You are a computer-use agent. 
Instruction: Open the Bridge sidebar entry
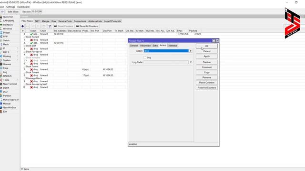pos(6,33)
